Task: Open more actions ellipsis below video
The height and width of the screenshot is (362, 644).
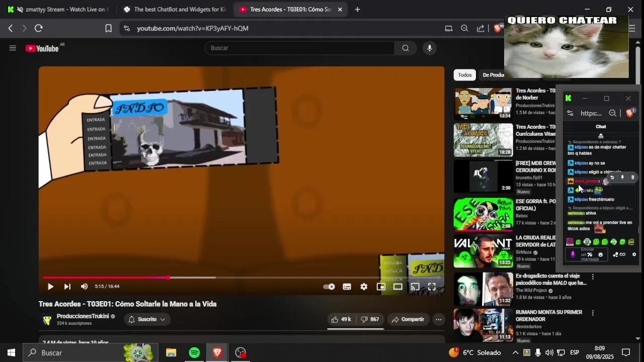Action: pos(439,319)
